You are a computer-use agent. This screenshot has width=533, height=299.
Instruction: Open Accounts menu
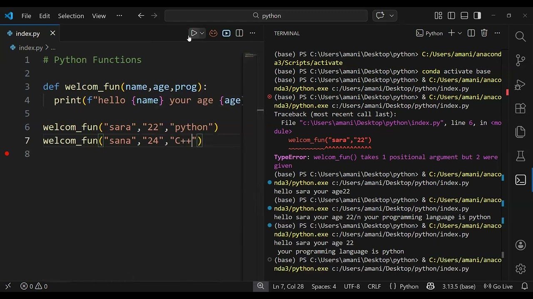521,245
